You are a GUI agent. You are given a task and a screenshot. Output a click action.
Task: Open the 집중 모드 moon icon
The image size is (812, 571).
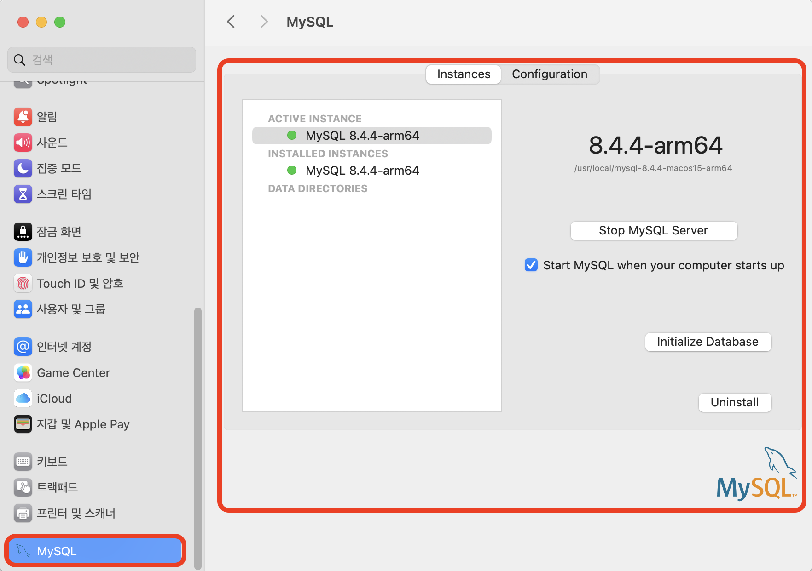tap(23, 168)
